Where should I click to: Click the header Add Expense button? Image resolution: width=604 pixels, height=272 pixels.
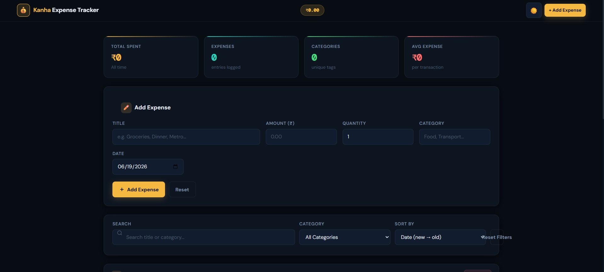565,10
